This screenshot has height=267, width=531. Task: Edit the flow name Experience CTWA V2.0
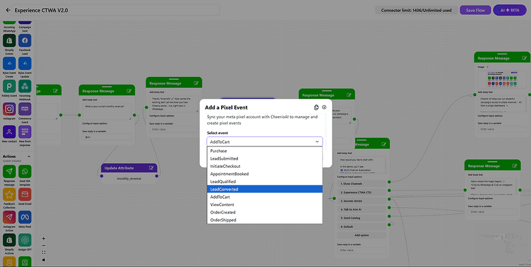[x=116, y=10]
